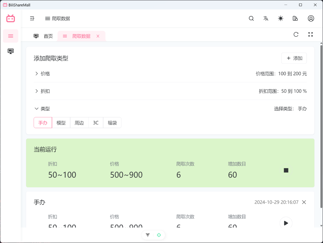
Task: Collapse the 类型 section
Action: click(x=43, y=109)
